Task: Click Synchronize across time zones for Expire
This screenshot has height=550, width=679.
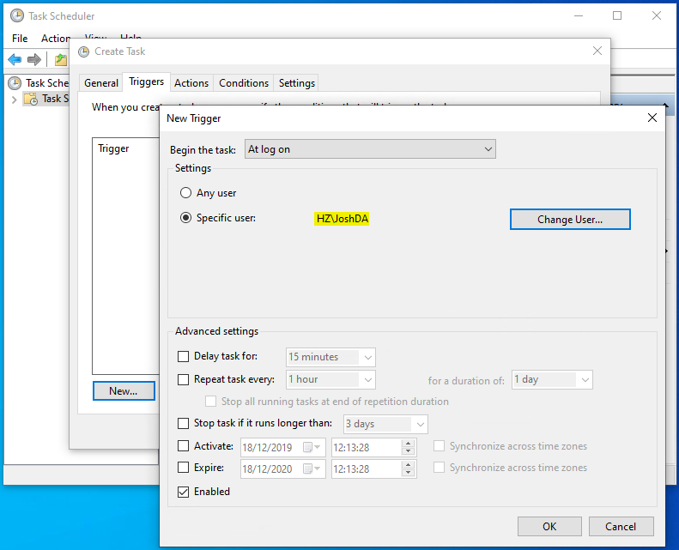Action: coord(440,468)
